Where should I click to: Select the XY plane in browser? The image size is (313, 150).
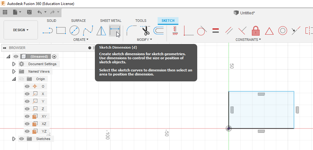click(x=44, y=116)
